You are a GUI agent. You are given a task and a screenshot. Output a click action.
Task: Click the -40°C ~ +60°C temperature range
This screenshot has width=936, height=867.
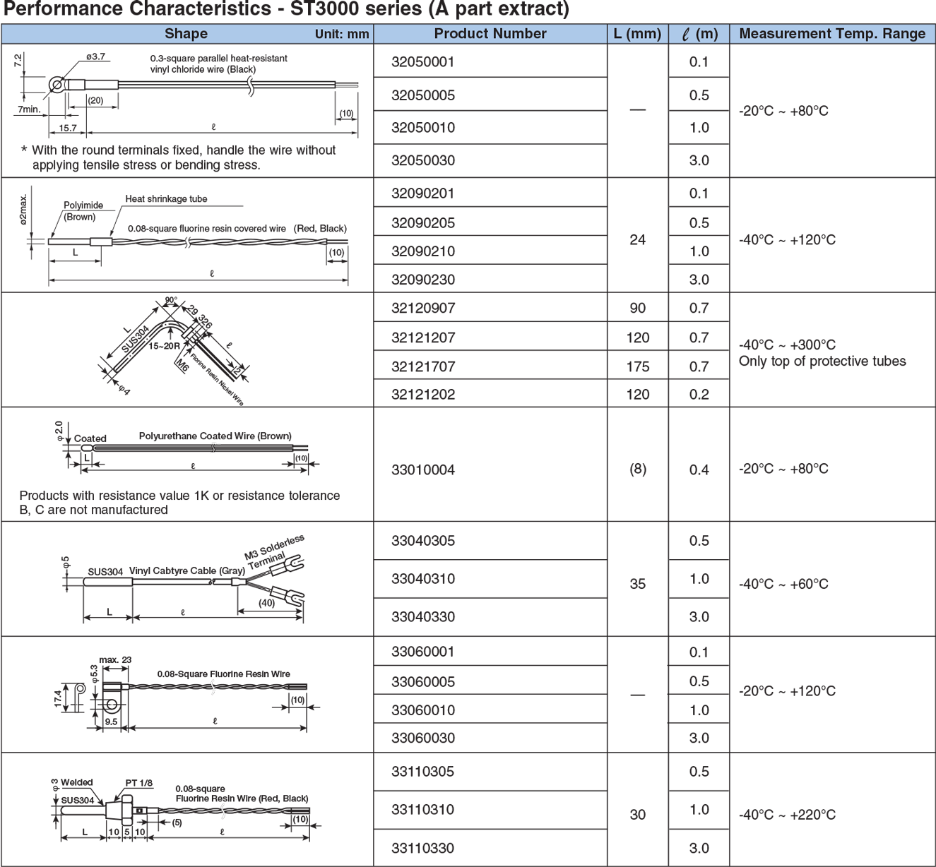coord(783,585)
